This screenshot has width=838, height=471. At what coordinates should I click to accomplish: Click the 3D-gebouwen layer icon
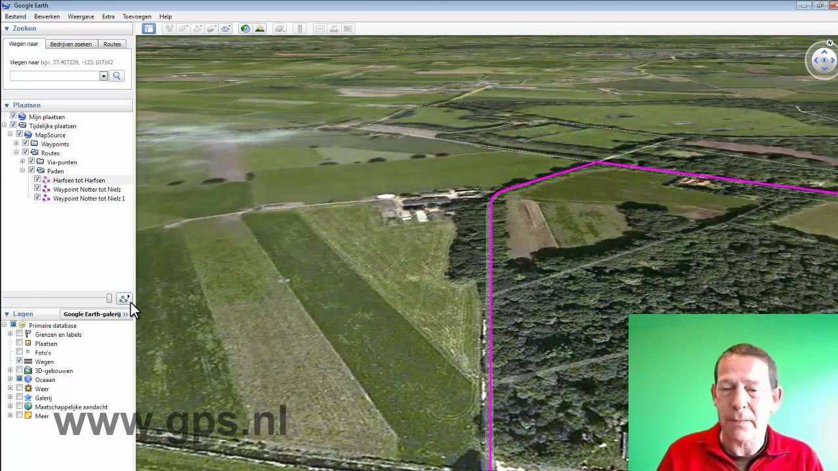(x=28, y=370)
